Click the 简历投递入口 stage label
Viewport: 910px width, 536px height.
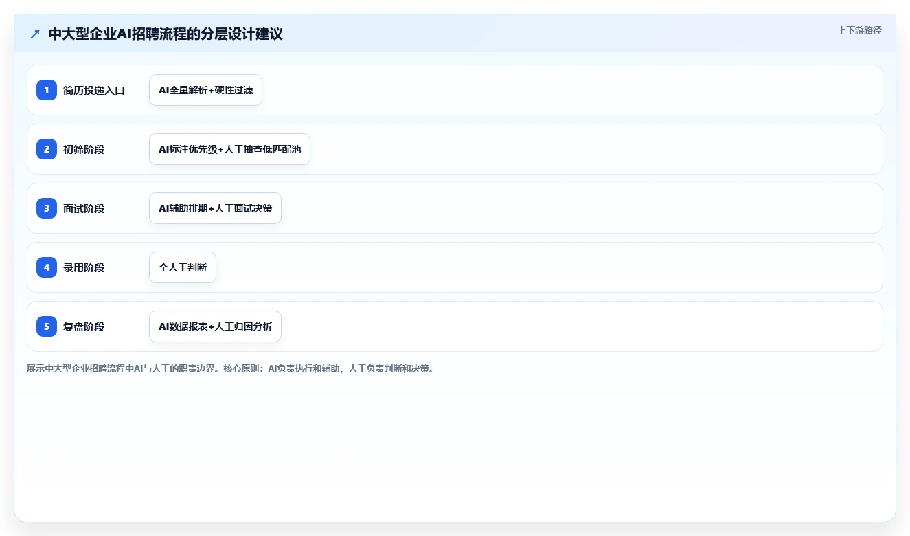(x=94, y=90)
